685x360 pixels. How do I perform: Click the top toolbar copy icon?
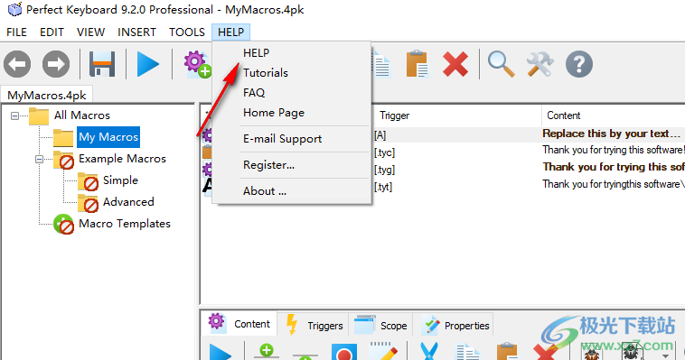pos(380,64)
